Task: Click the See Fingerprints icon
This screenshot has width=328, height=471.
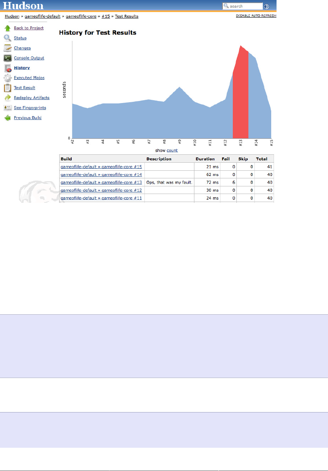Action: point(8,108)
